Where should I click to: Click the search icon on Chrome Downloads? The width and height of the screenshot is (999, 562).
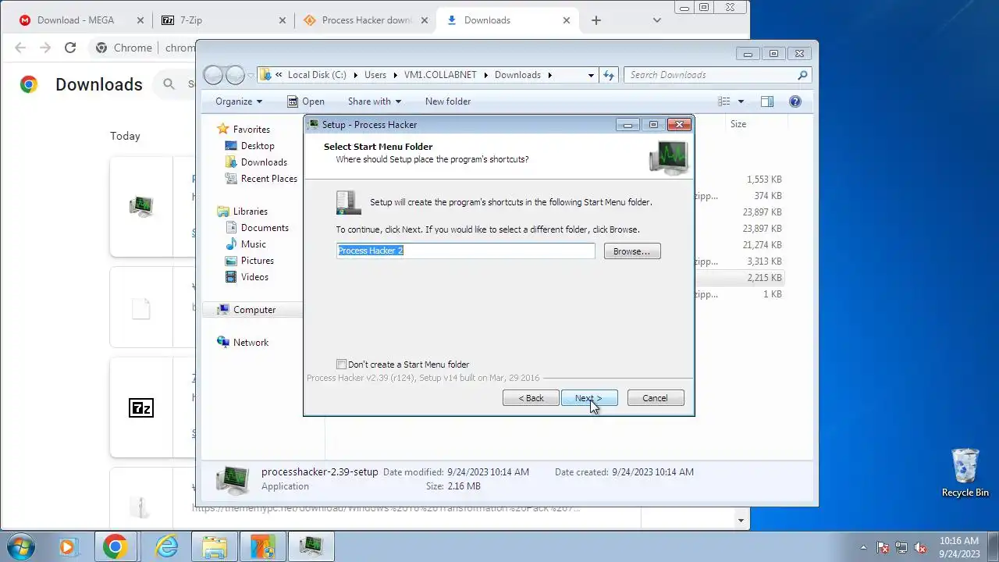pyautogui.click(x=169, y=84)
